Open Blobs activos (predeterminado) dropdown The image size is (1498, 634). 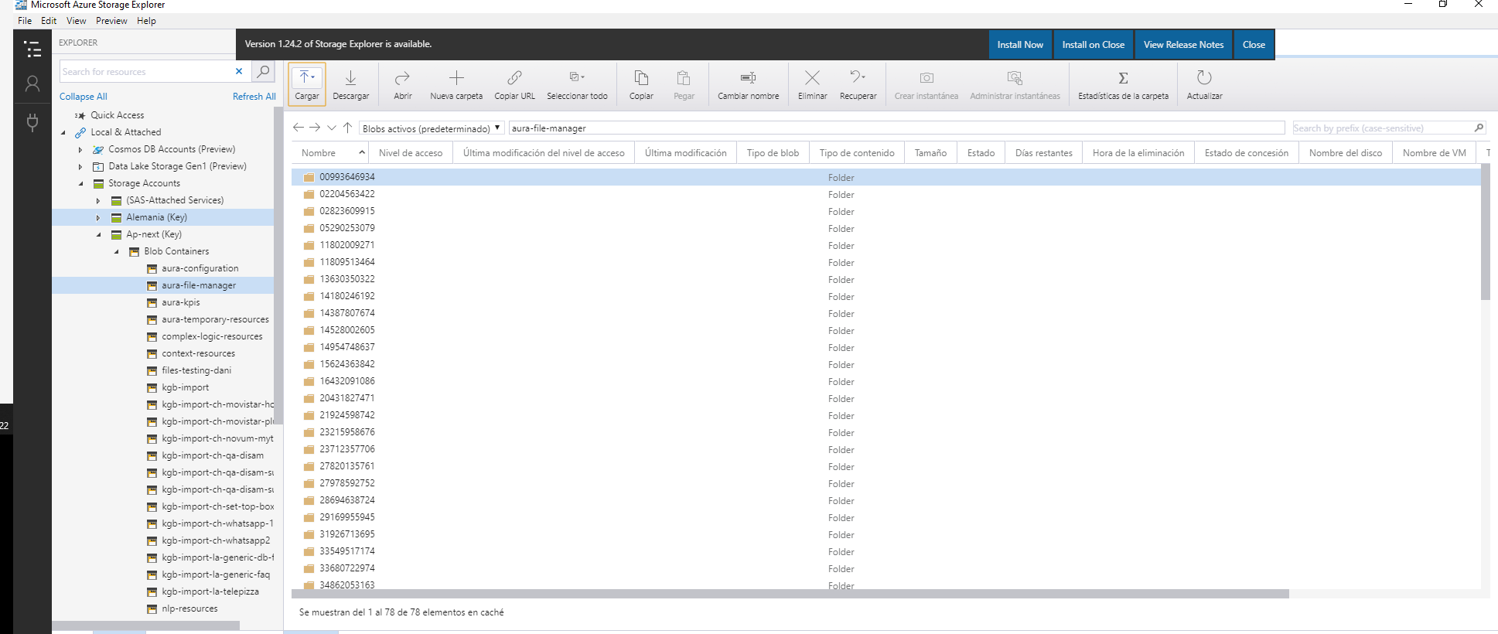(x=432, y=128)
